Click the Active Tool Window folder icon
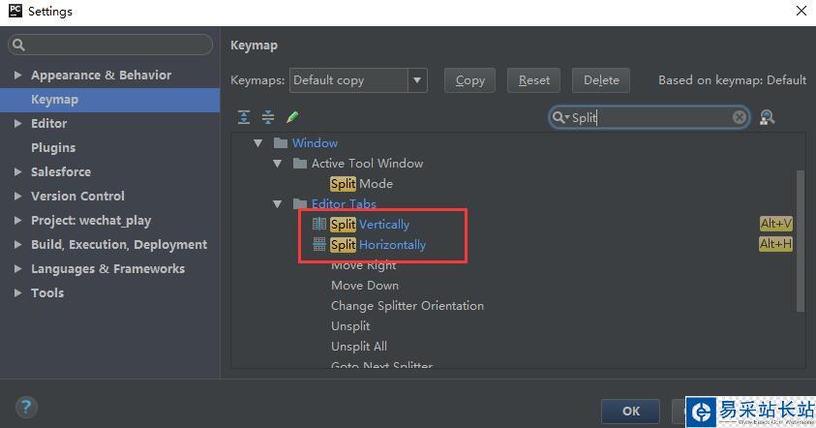 (x=300, y=164)
